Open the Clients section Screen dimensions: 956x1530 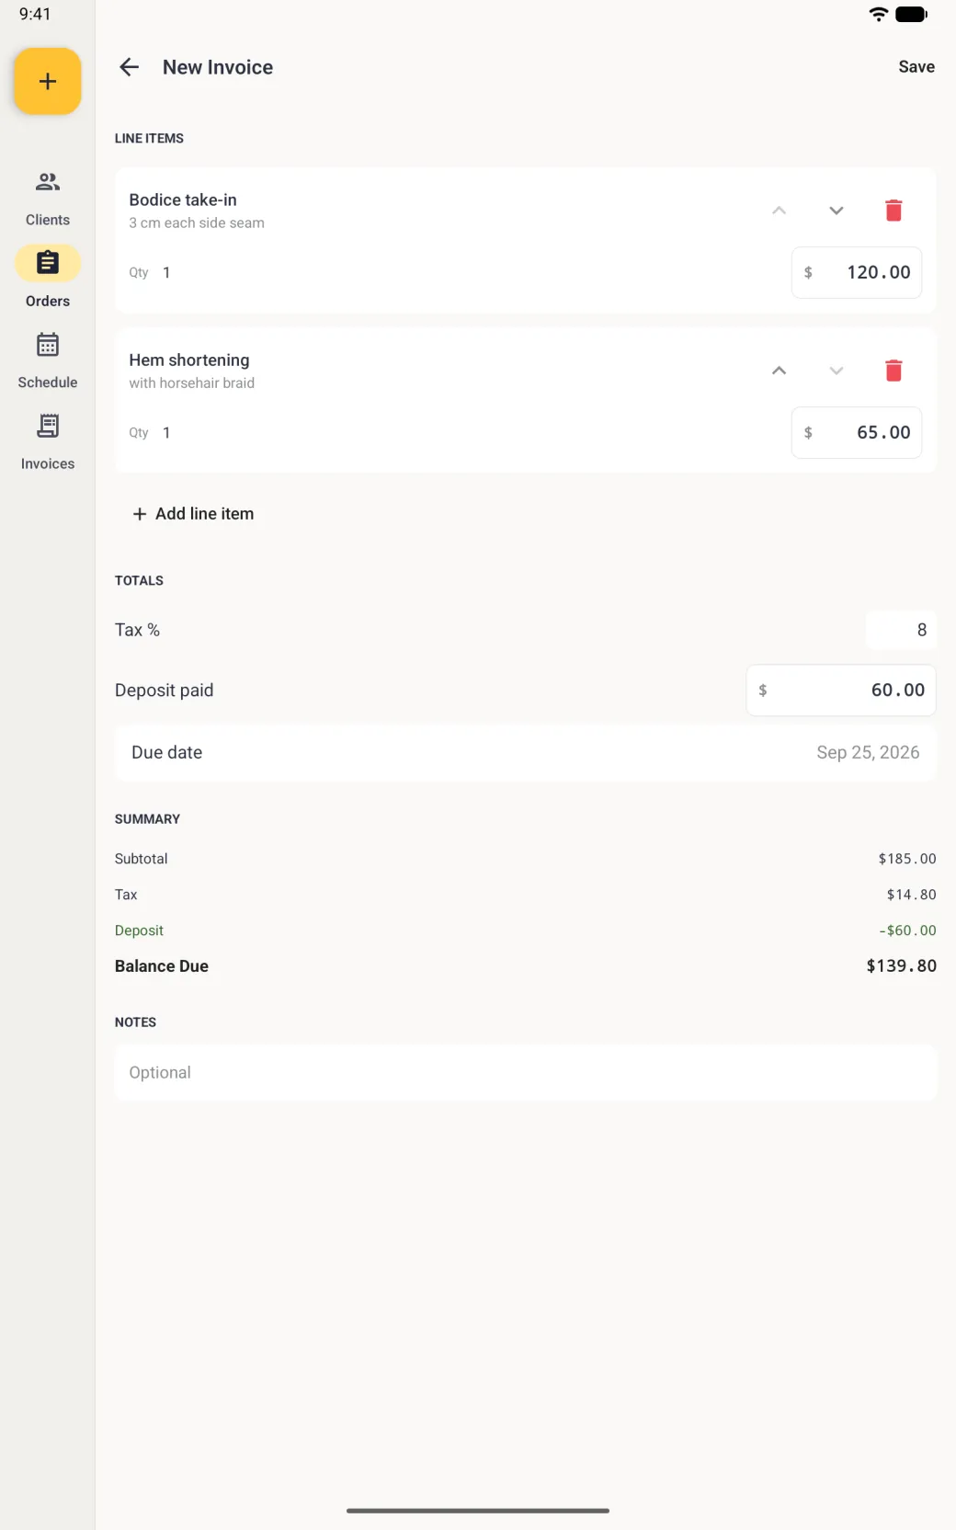[48, 199]
